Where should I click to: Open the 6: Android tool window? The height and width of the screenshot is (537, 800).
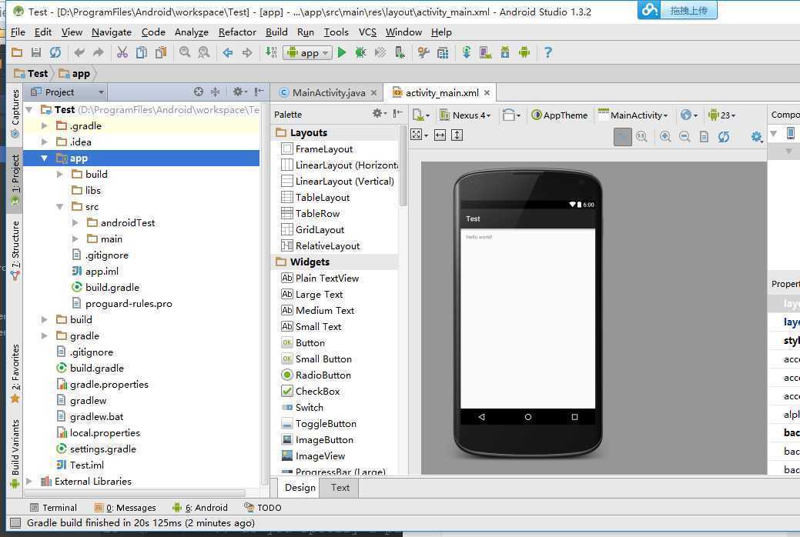tap(200, 508)
